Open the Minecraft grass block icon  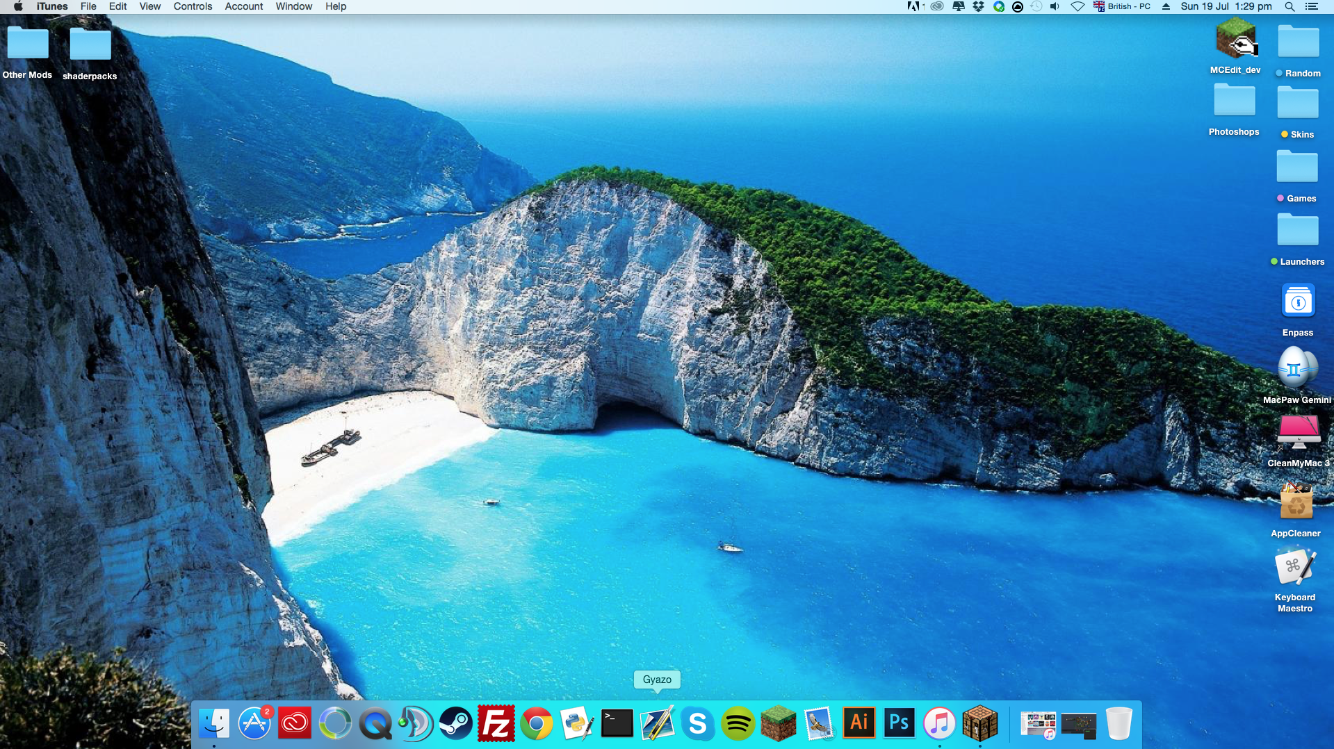[x=778, y=723]
